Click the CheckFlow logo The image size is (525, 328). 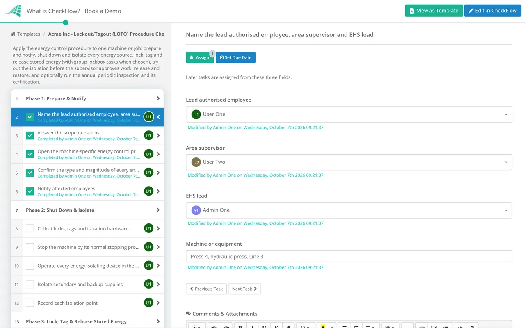click(13, 11)
